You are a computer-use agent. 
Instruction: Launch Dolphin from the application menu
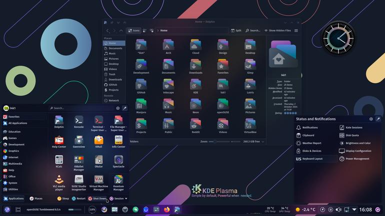(x=59, y=122)
